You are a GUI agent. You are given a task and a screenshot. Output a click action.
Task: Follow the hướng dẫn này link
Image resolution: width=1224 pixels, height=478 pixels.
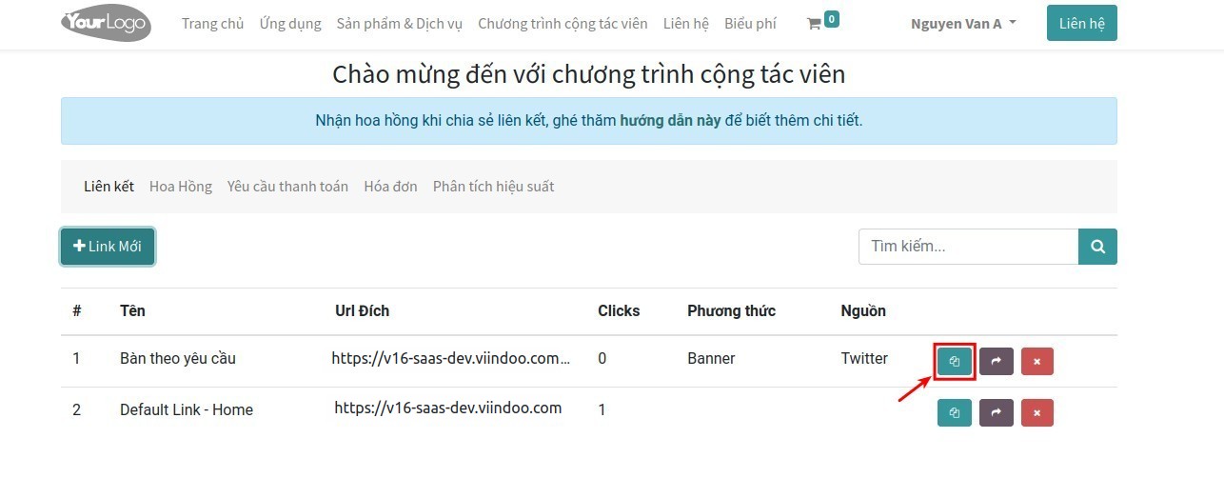(670, 121)
